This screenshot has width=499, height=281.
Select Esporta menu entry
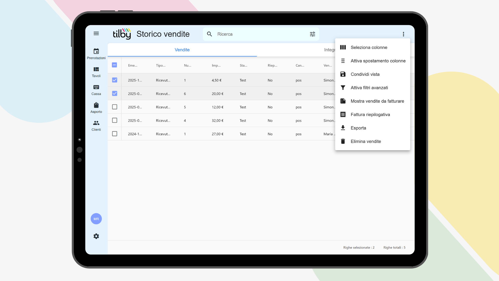click(373, 128)
